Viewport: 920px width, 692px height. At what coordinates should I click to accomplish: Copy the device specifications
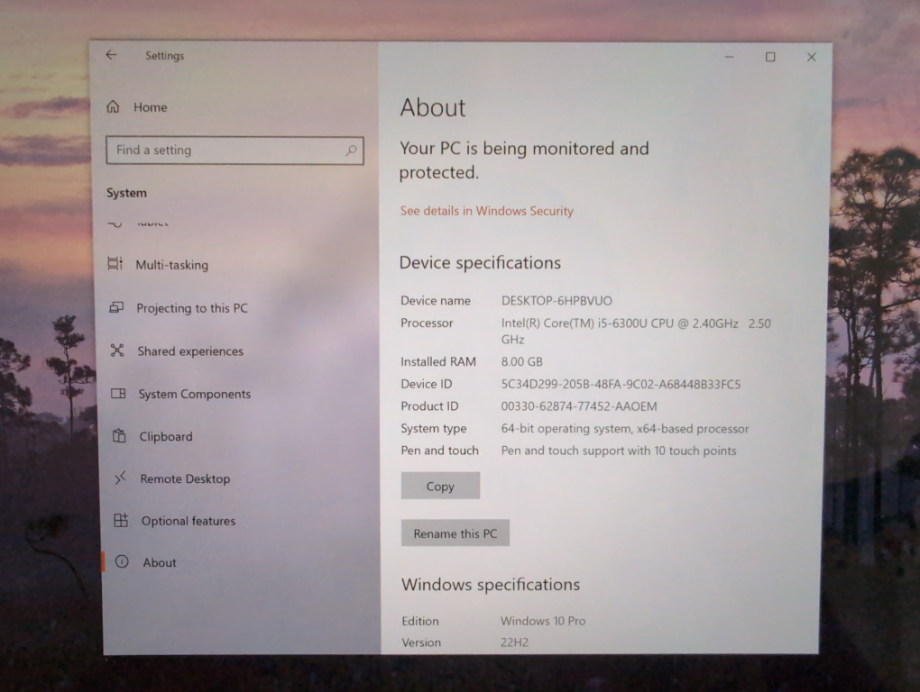point(441,486)
